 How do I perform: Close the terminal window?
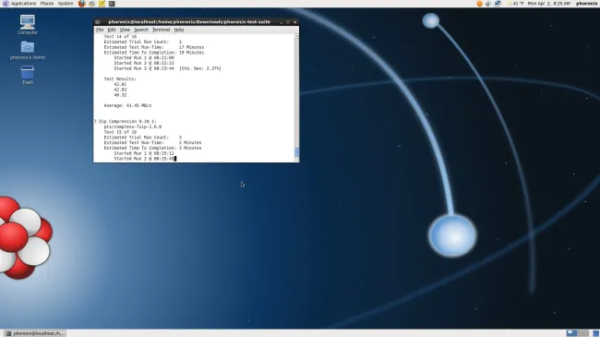tap(295, 22)
